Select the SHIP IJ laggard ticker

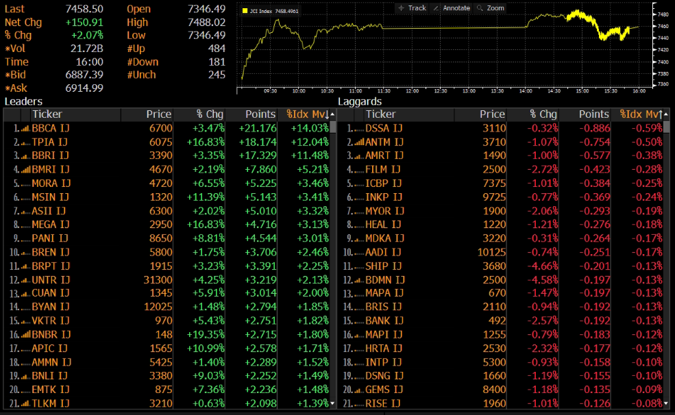coord(383,266)
